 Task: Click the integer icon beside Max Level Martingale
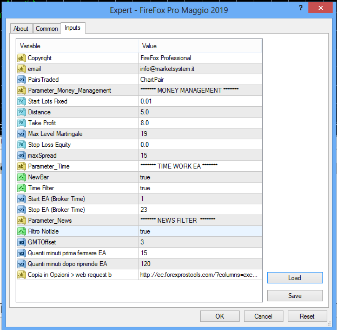[22, 134]
